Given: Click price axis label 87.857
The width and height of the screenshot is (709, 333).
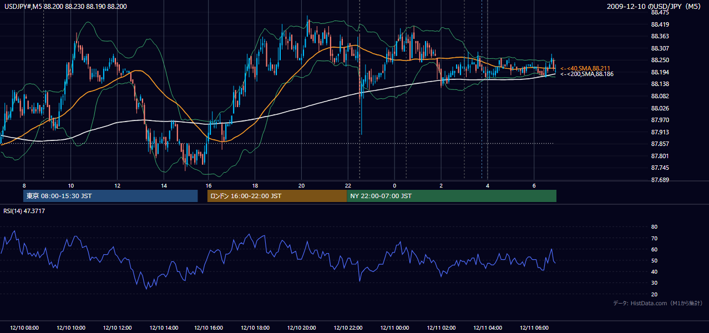Looking at the screenshot, I should pos(660,144).
